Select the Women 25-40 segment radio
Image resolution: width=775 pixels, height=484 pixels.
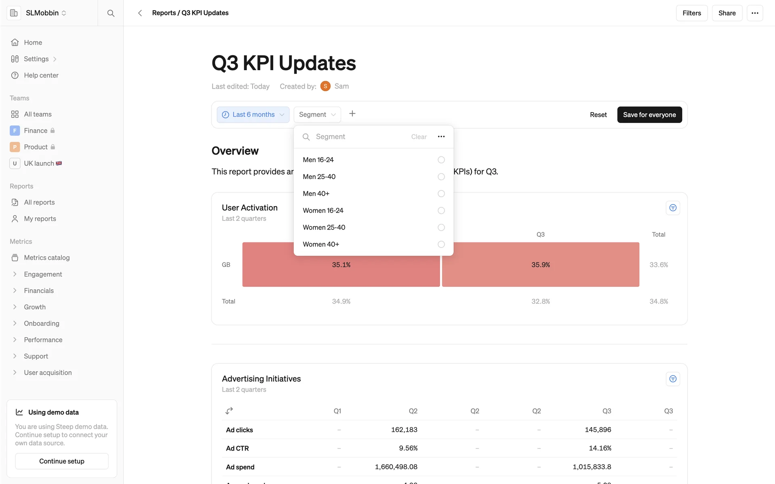(x=441, y=227)
